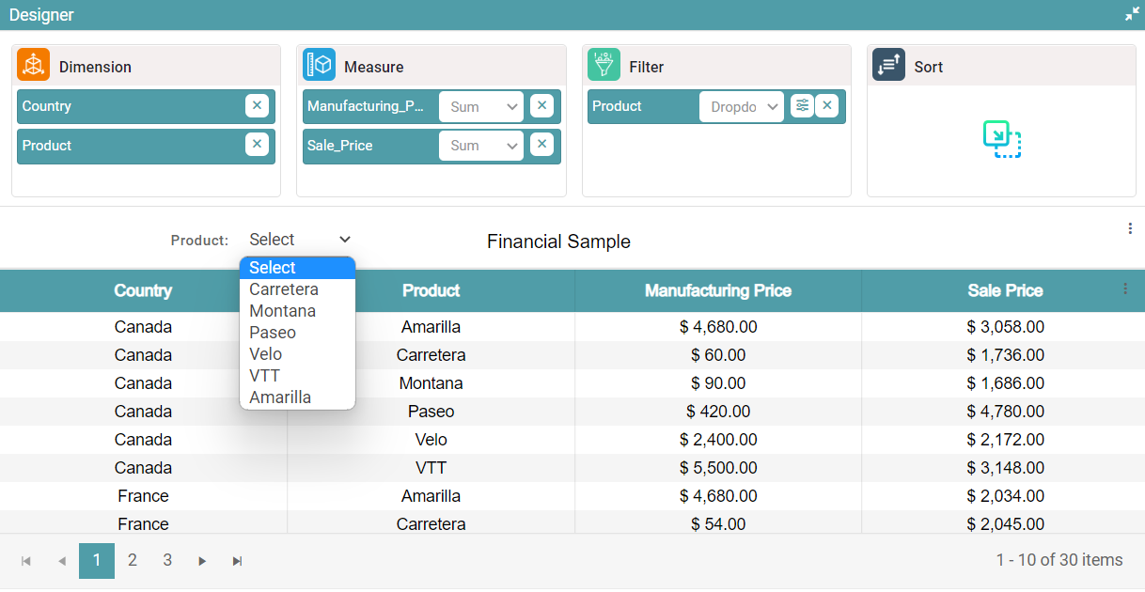This screenshot has width=1145, height=592.
Task: Expand the Sale_Price Sum dropdown
Action: point(480,146)
